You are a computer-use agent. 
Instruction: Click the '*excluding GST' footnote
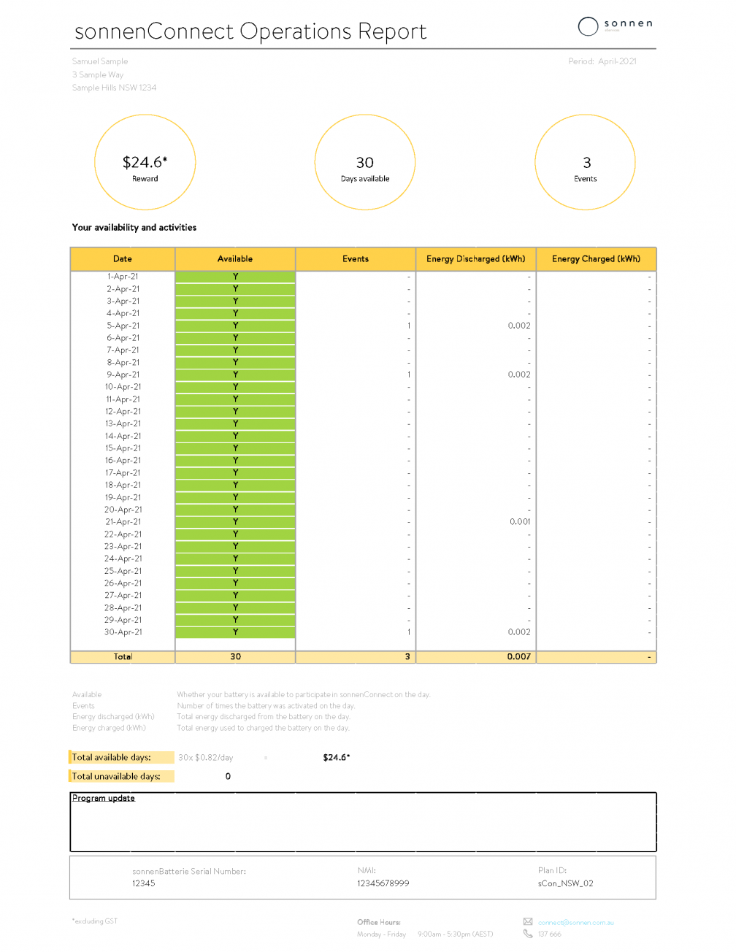95,921
